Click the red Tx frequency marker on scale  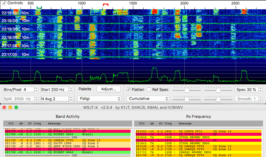[x=105, y=4]
